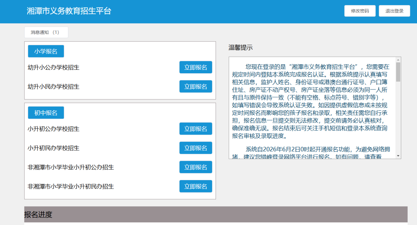This screenshot has width=417, height=225.
Task: Click the notice paragraph starting 您现在登录的是
Action: tap(311, 101)
